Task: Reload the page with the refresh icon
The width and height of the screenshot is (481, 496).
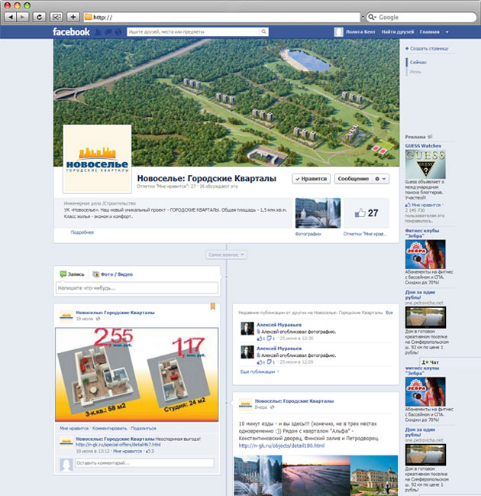Action: [39, 17]
